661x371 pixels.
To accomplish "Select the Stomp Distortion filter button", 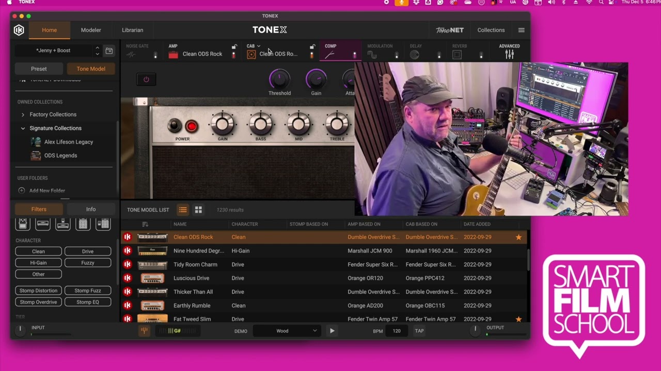I will click(x=38, y=291).
